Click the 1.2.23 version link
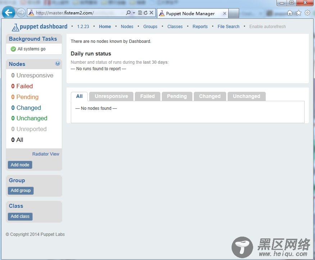Viewport: 315px width, 260px height. click(83, 27)
